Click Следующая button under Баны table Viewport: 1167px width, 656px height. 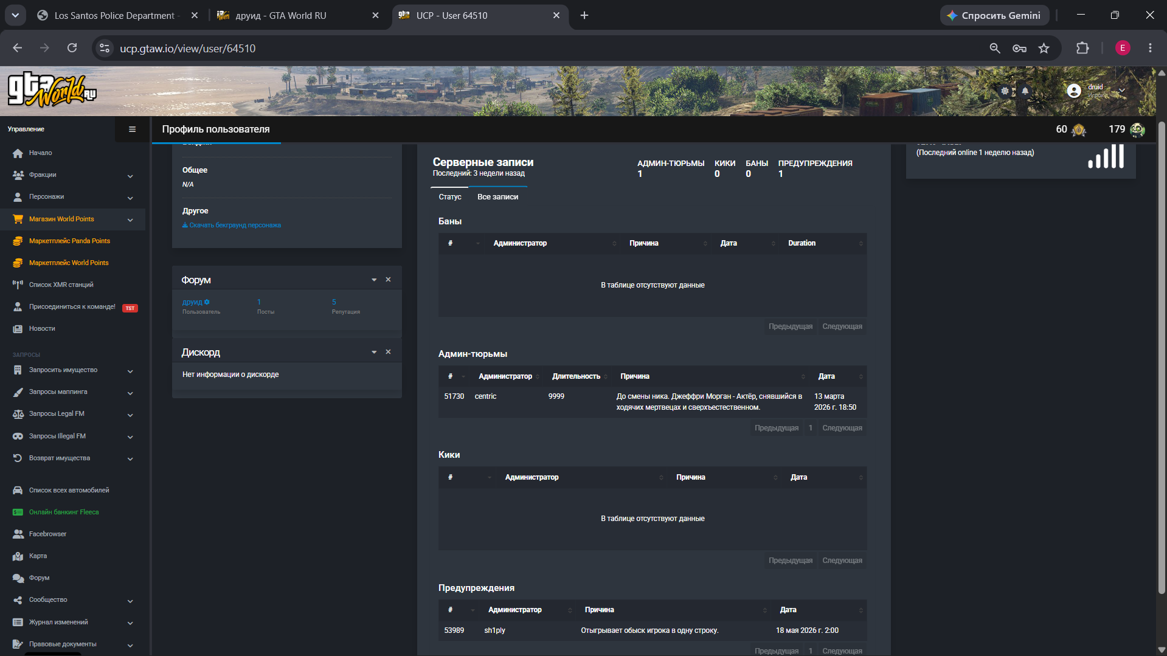point(842,326)
